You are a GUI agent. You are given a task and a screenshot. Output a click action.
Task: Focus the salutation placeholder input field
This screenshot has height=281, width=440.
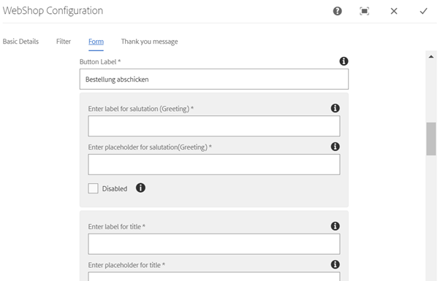pyautogui.click(x=214, y=164)
